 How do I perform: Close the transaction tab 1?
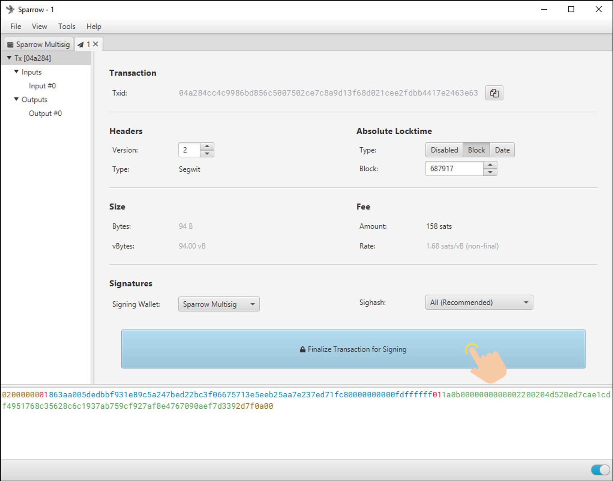pos(96,44)
